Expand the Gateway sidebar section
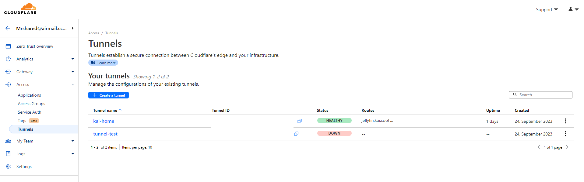Viewport: 584px width, 182px height. pos(72,72)
